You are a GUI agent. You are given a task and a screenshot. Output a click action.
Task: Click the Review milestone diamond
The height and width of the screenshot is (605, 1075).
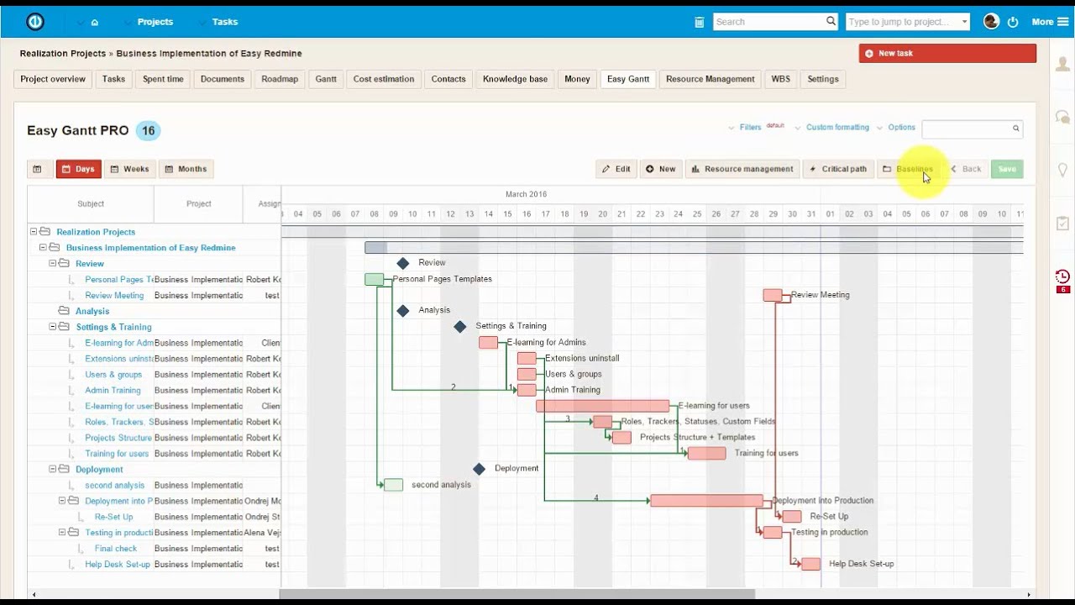pos(403,263)
